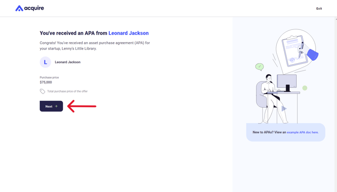Viewport: 337px width, 192px height.
Task: Select the Leonard Jackson name beside avatar
Action: point(68,62)
